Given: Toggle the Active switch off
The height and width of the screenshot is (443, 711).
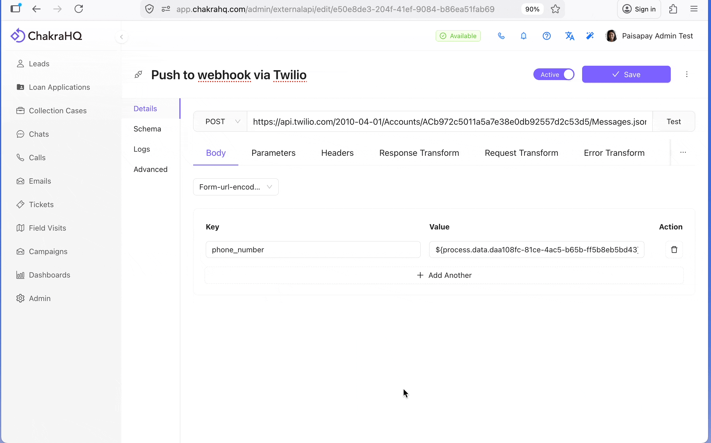Looking at the screenshot, I should 554,75.
